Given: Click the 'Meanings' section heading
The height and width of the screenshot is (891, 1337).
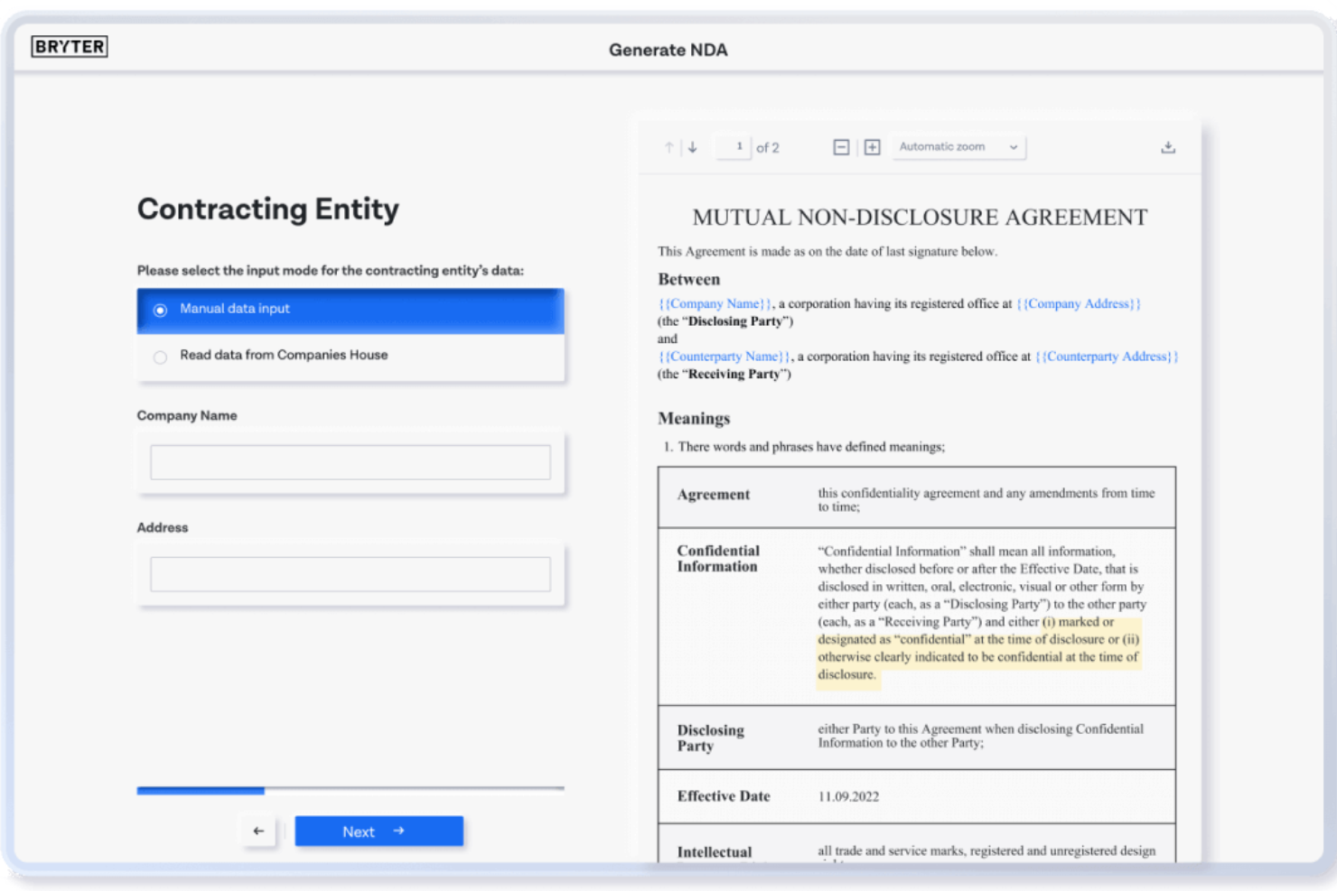Looking at the screenshot, I should point(694,419).
